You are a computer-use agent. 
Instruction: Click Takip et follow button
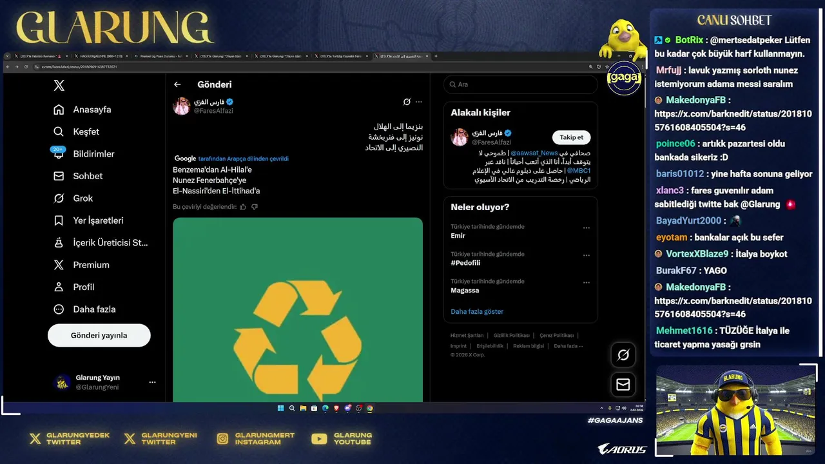571,137
